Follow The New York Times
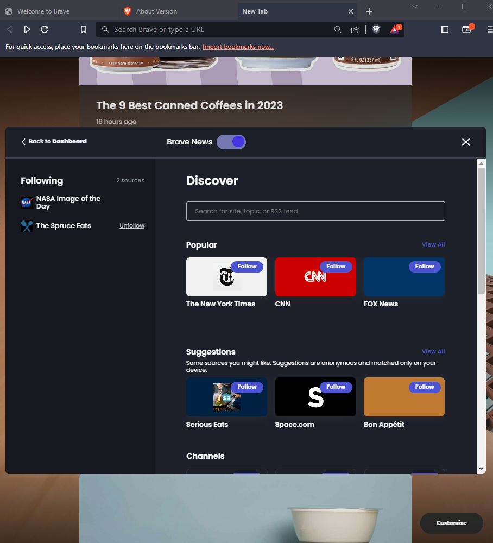 tap(247, 266)
